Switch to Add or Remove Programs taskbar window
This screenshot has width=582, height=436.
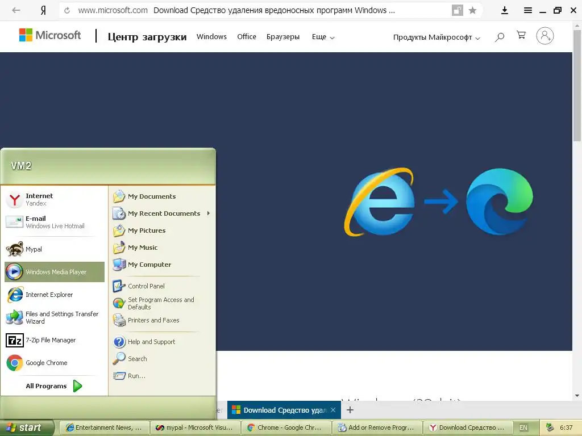[378, 427]
